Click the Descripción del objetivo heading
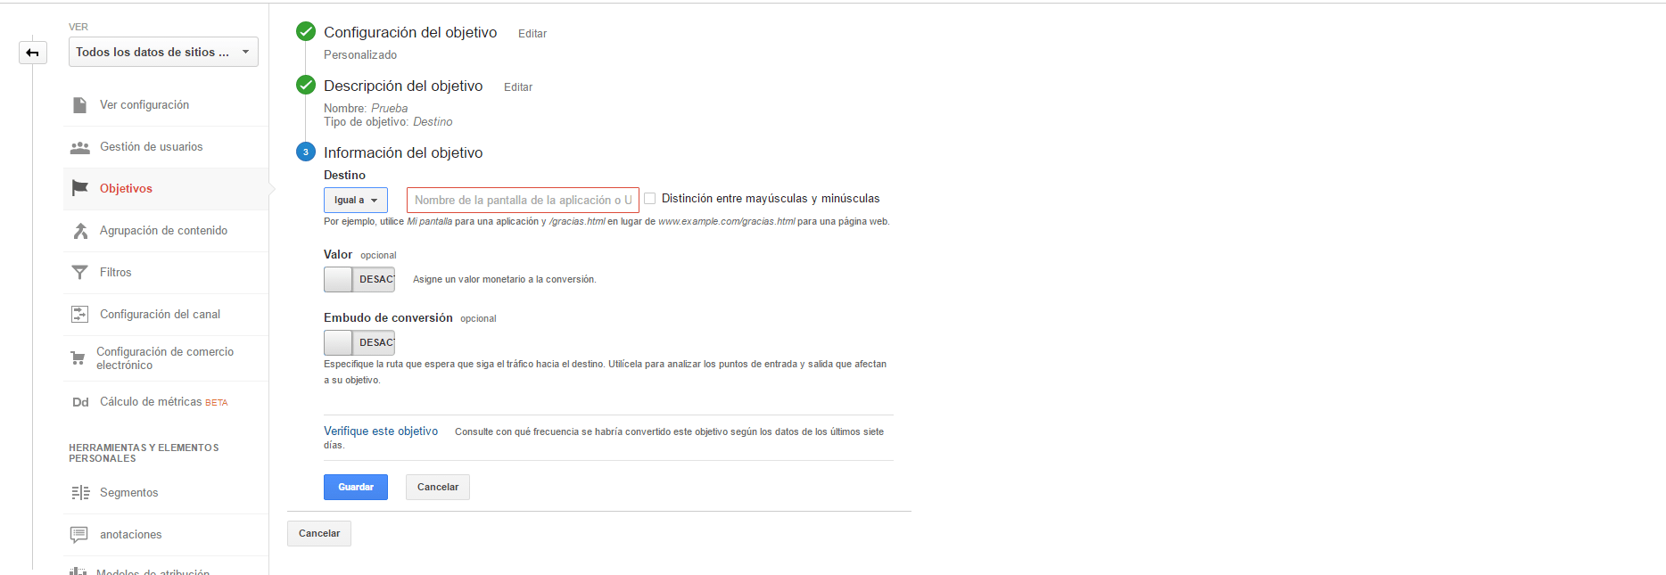 coord(403,86)
